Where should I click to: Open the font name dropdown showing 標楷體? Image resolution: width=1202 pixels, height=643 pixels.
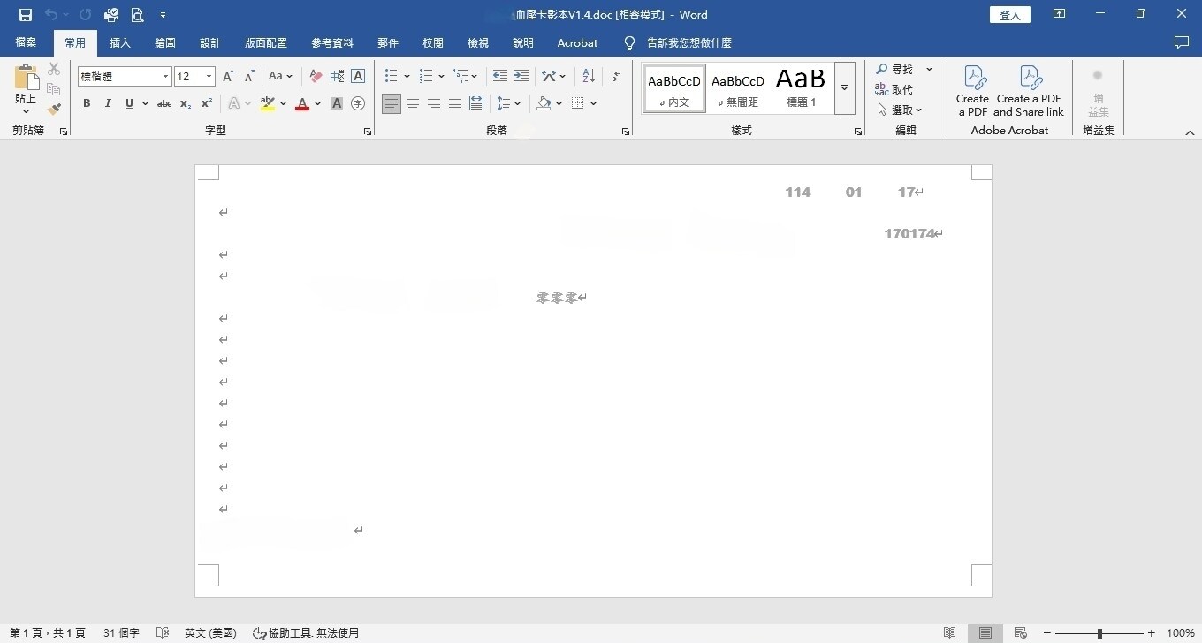point(165,77)
